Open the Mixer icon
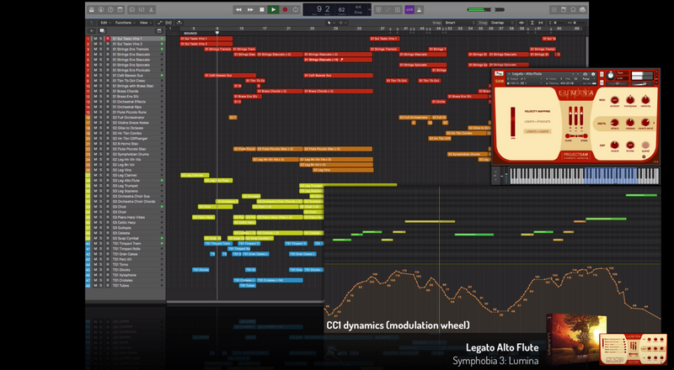 (x=142, y=9)
